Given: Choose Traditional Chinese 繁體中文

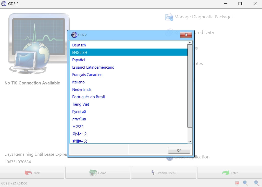Looking at the screenshot, I should (129, 141).
